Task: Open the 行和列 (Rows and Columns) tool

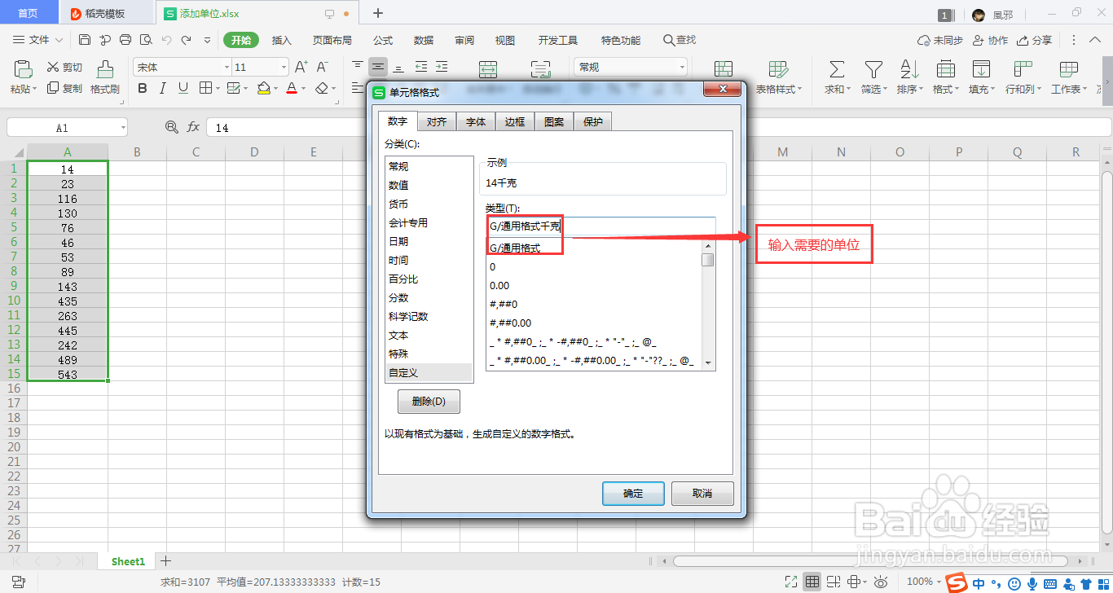Action: coord(1023,76)
